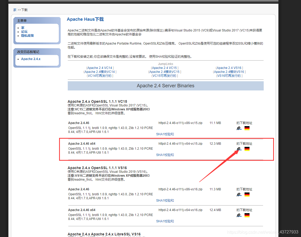This screenshot has height=237, width=301.
Task: Download x86-vc15 zip from German flag mirror
Action: click(247, 128)
